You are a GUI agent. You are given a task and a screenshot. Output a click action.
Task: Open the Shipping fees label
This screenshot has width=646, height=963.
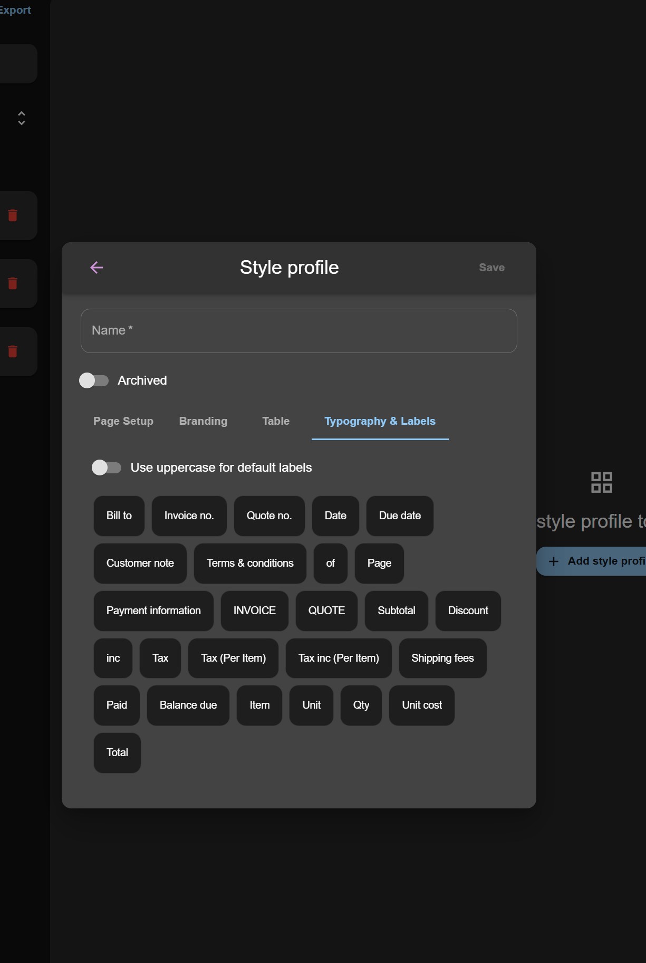(x=442, y=659)
